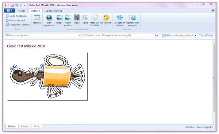The width and height of the screenshot is (219, 134).
Task: Click the Image insert icon
Action: [59, 18]
